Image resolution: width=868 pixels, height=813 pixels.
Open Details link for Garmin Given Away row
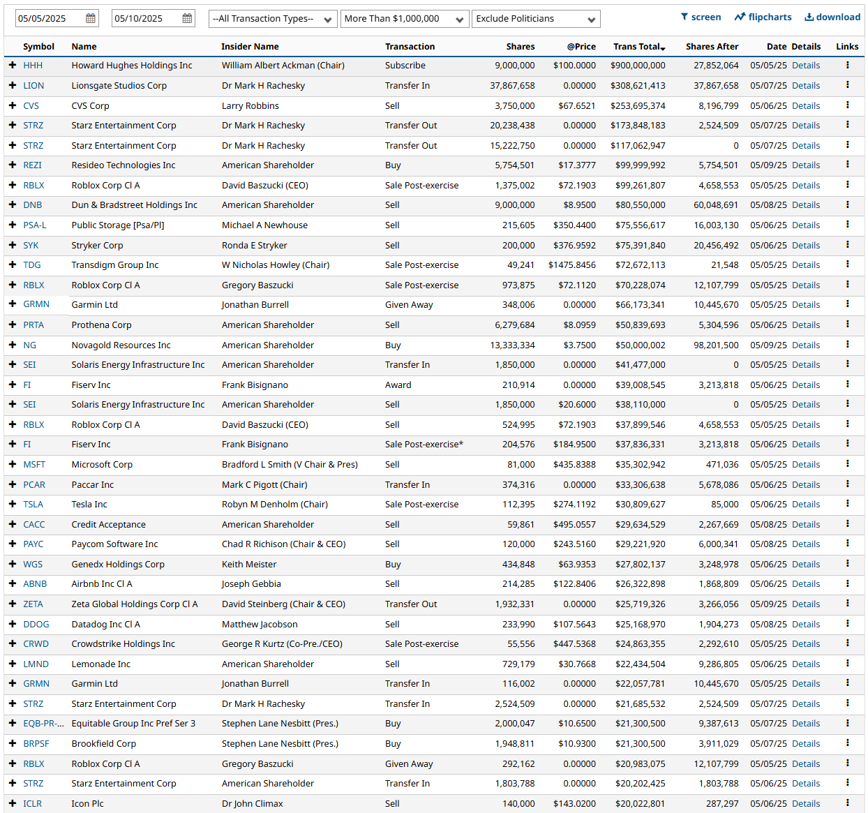(x=806, y=304)
